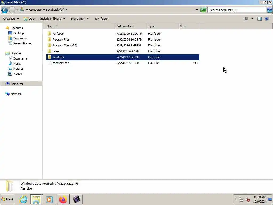Select the bootsqm.dat file icon
The image size is (273, 205).
[50, 63]
